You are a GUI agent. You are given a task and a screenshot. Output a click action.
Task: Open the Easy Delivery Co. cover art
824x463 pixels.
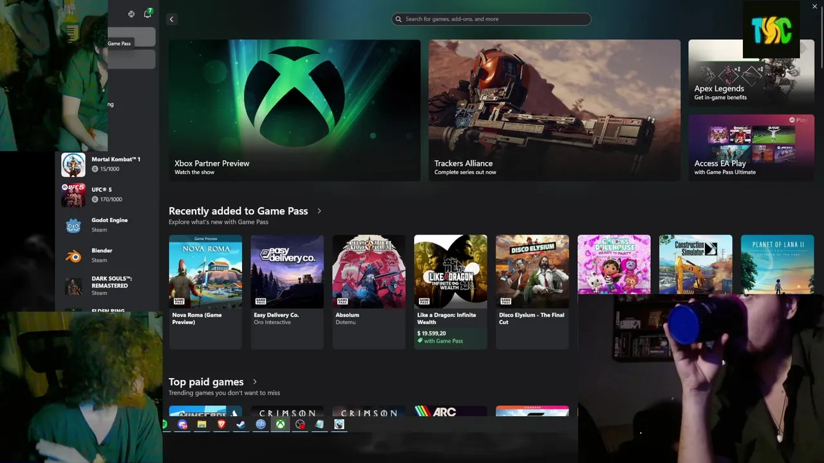pyautogui.click(x=287, y=271)
